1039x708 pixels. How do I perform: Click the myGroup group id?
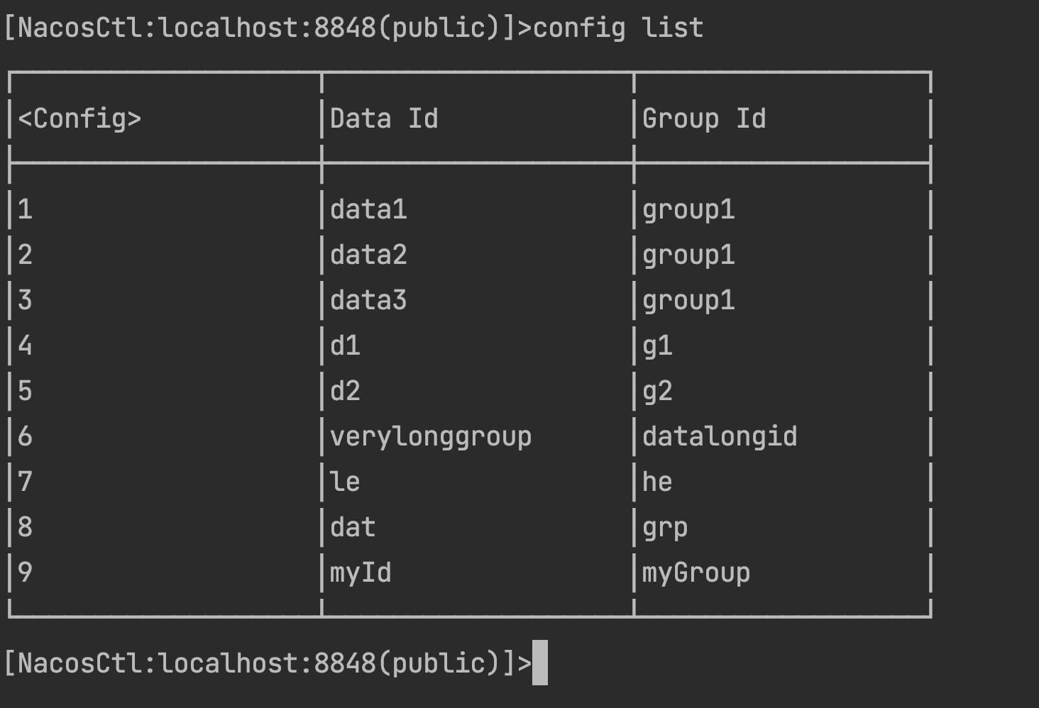696,573
